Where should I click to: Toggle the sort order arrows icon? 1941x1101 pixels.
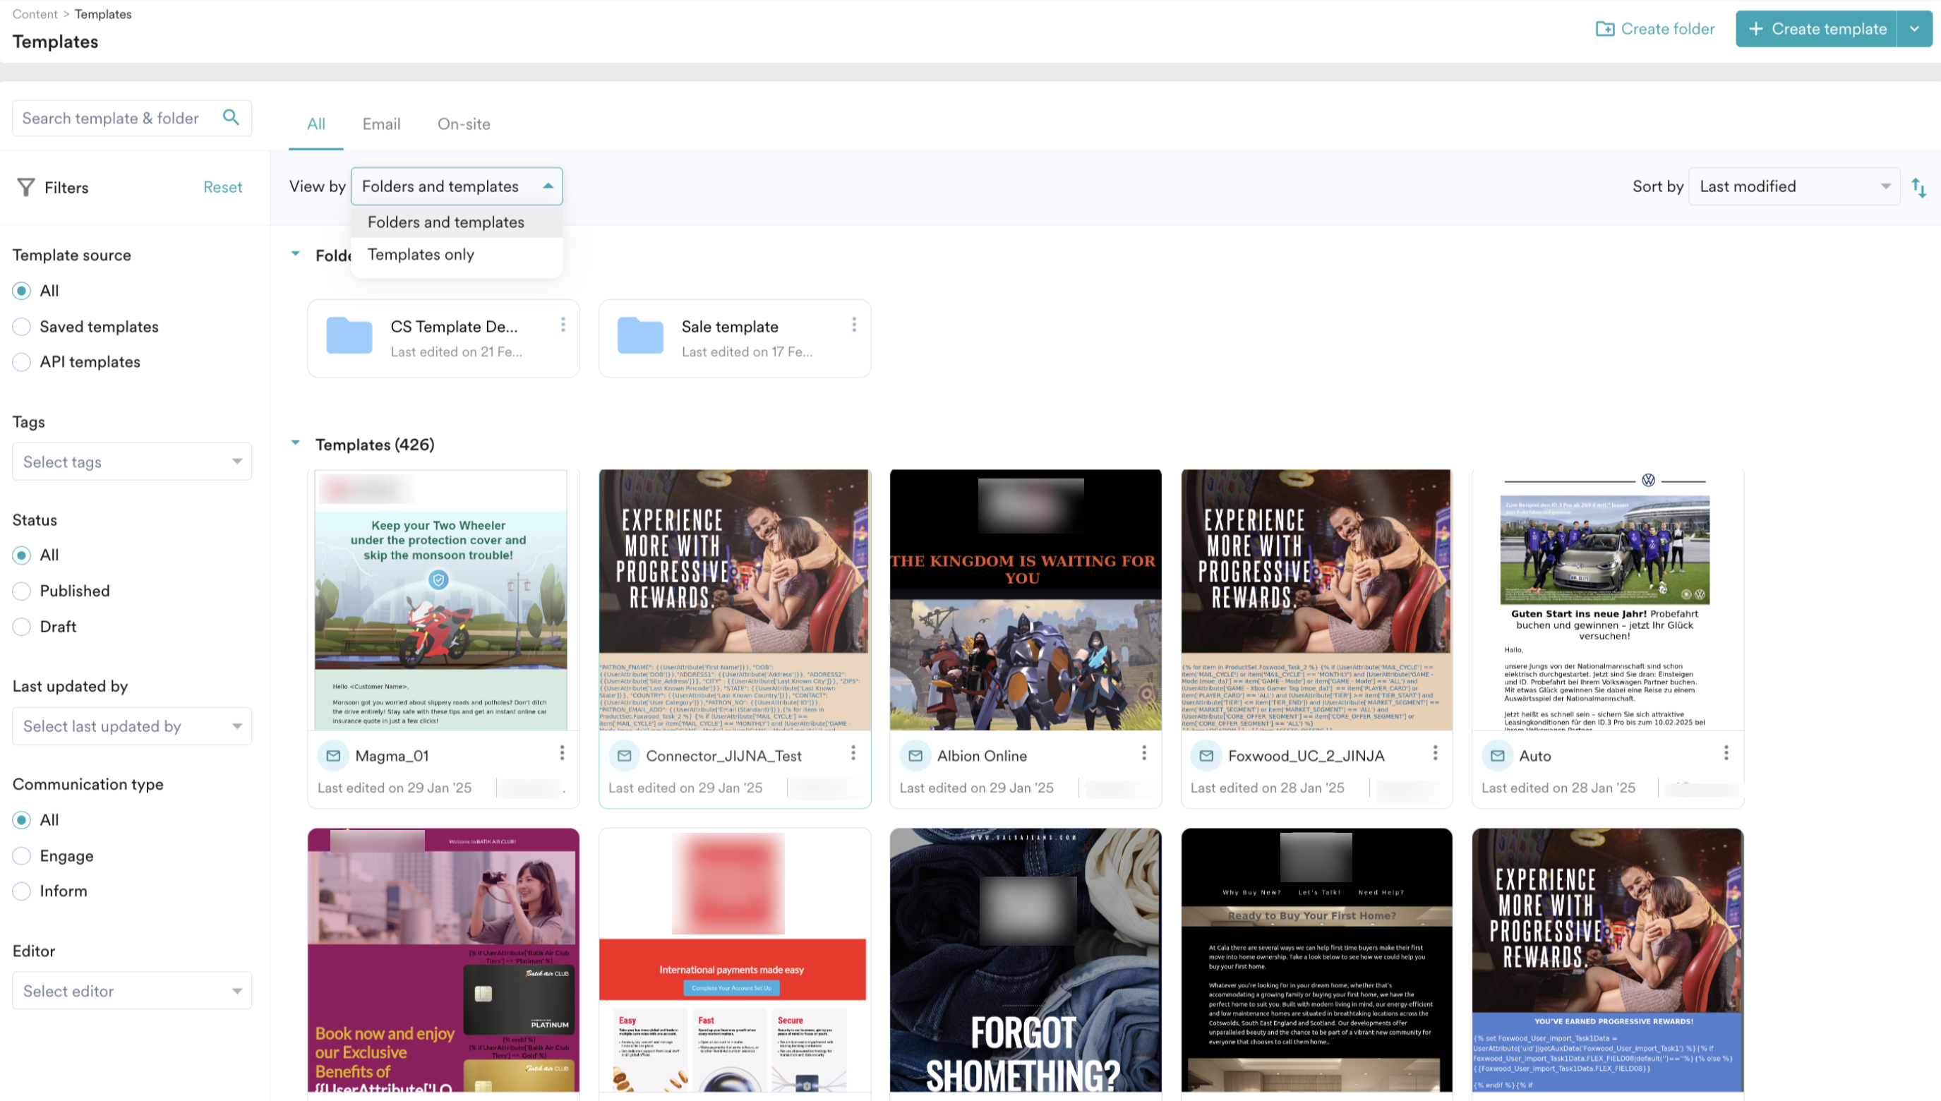[x=1918, y=188]
